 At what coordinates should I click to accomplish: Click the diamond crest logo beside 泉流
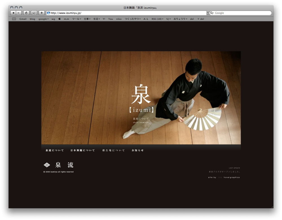(x=47, y=165)
